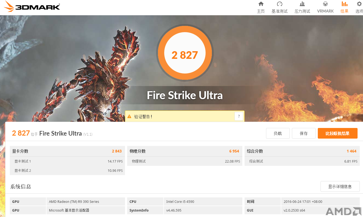Open 基准测试 benchmark gauge icon

280,4
